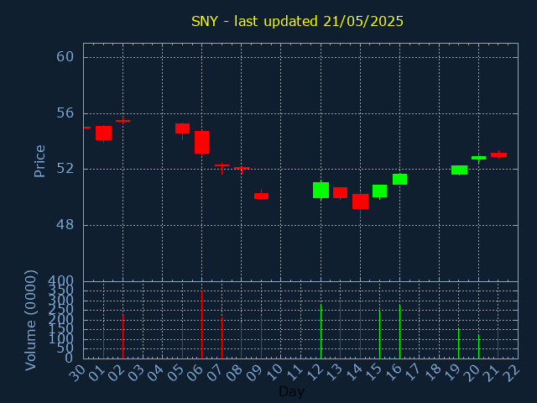Click the red volume bar for day 02
The image size is (537, 403).
click(x=123, y=337)
